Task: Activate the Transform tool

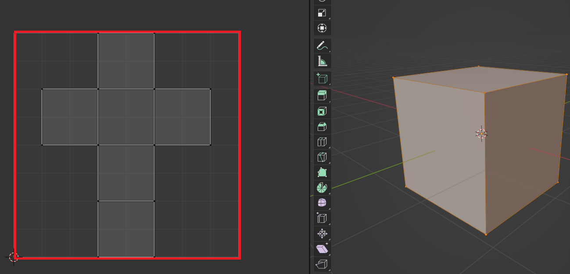Action: tap(322, 28)
